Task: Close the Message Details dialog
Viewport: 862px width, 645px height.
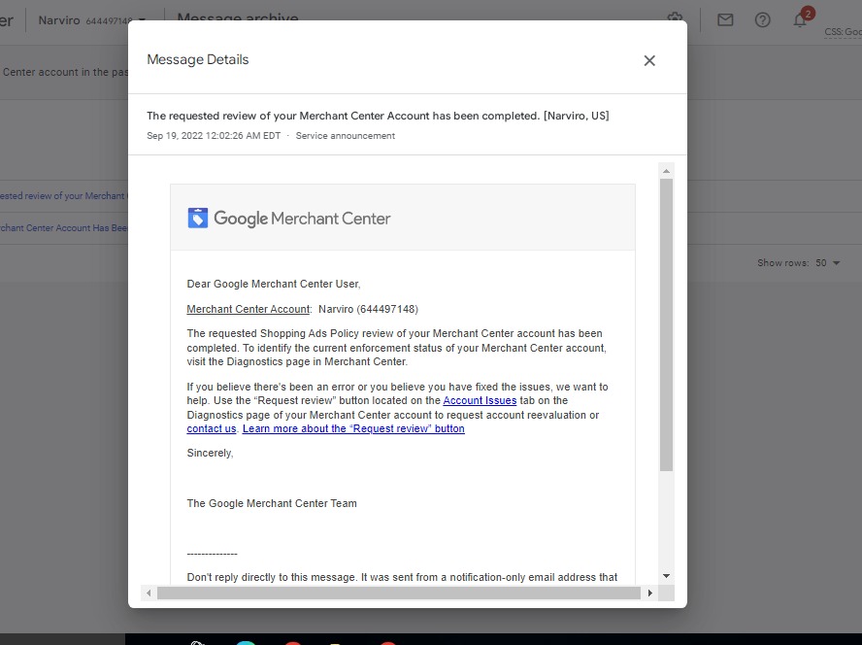Action: [x=649, y=60]
